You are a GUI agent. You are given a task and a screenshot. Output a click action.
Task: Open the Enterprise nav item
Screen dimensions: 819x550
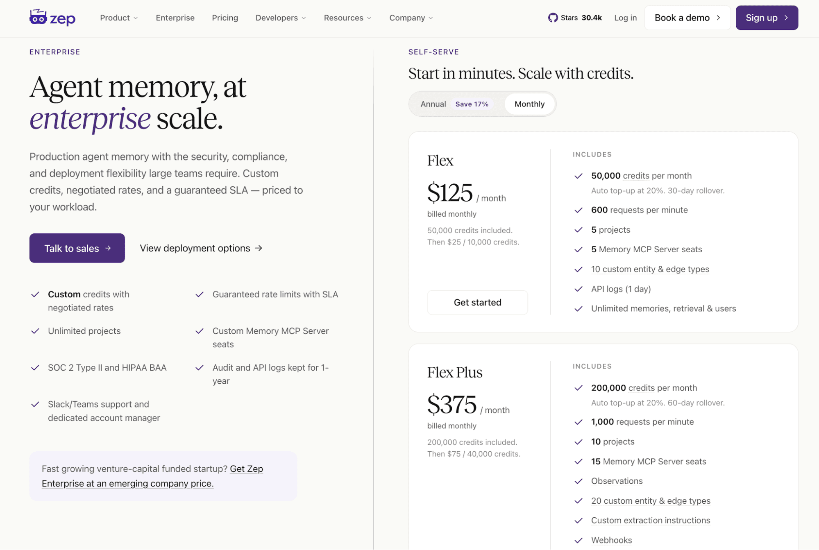coord(175,18)
